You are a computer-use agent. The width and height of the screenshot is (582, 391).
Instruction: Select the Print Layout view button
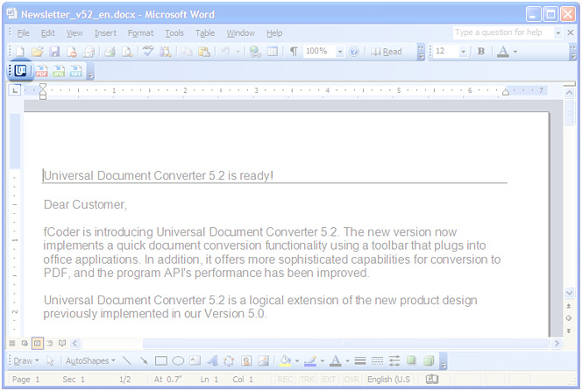[38, 343]
